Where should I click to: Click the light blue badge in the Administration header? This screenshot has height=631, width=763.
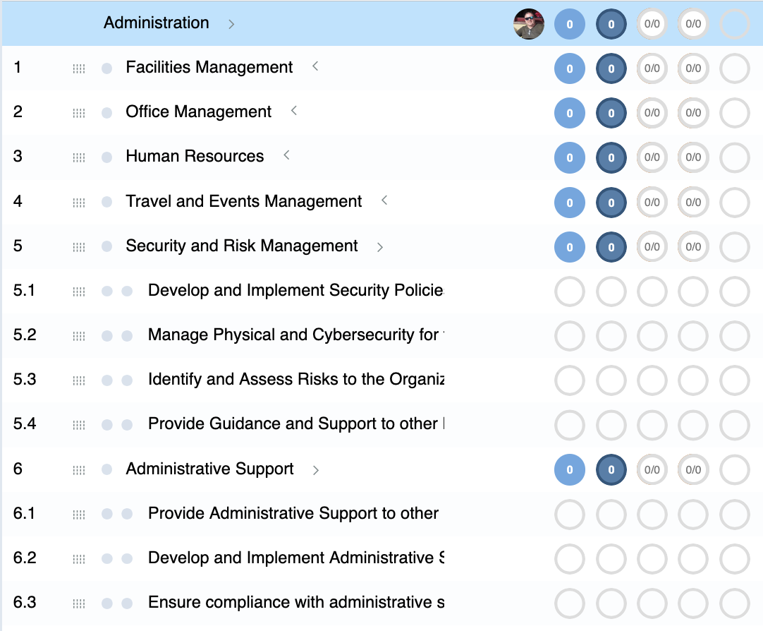tap(569, 24)
